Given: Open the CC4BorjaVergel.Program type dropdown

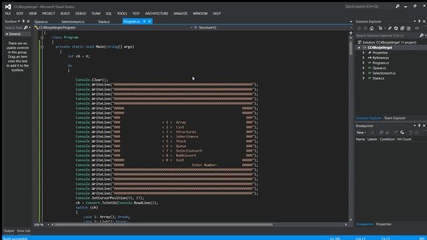Looking at the screenshot, I should click(x=191, y=27).
